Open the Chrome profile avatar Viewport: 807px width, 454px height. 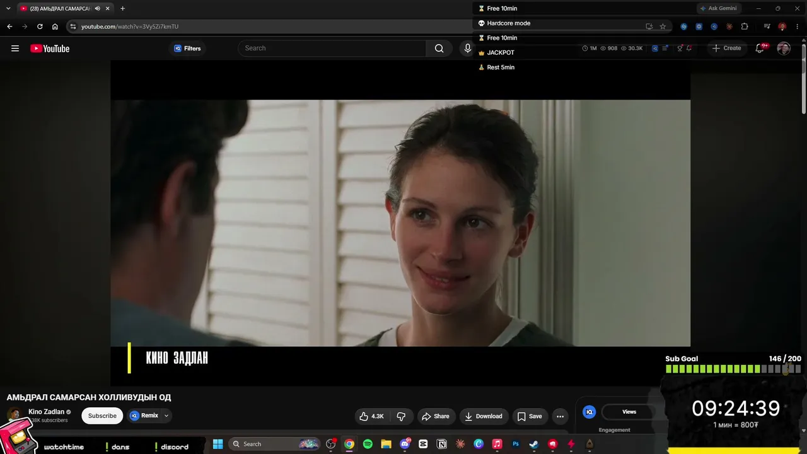(782, 26)
